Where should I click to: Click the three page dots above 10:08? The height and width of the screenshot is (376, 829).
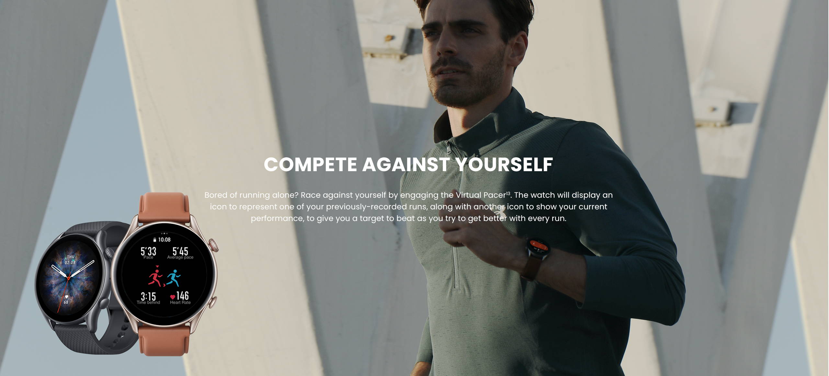tap(164, 233)
